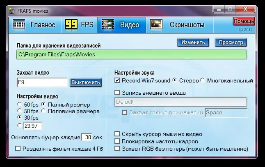Select the Многоканальный radio button
Viewport: 265px width, 167px height.
coord(203,80)
